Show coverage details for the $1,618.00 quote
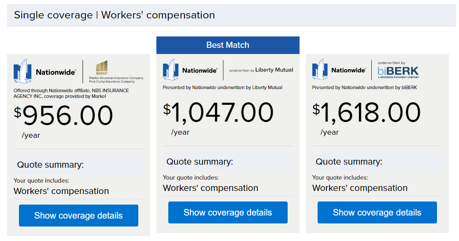This screenshot has width=459, height=241. [x=377, y=212]
